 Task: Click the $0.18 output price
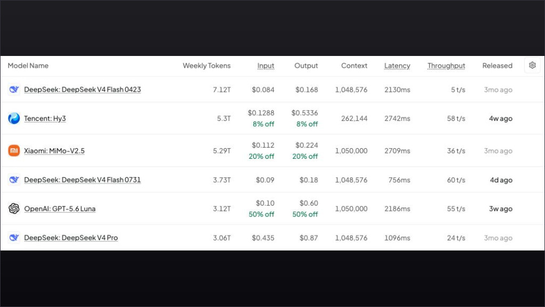(x=309, y=180)
